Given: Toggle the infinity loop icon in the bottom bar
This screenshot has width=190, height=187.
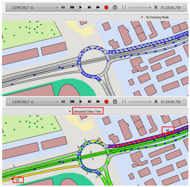Looking at the screenshot, I should click(63, 102).
